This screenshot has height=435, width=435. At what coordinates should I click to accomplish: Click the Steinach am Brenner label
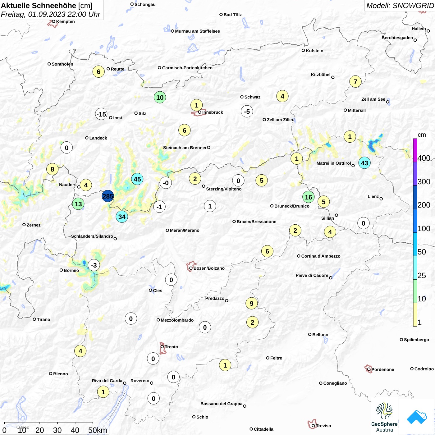[x=185, y=148]
